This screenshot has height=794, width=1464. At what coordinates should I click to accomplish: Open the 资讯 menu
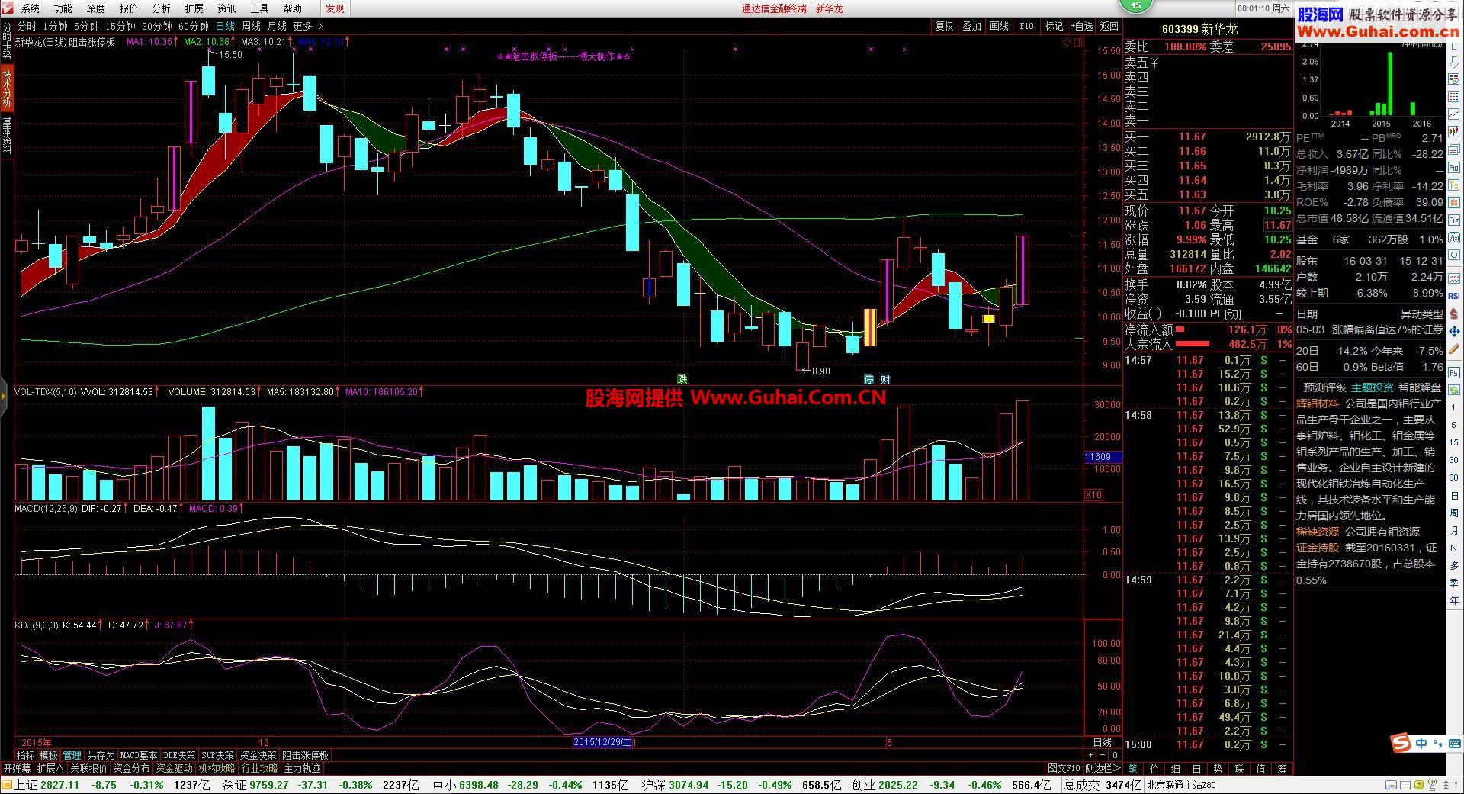click(227, 8)
